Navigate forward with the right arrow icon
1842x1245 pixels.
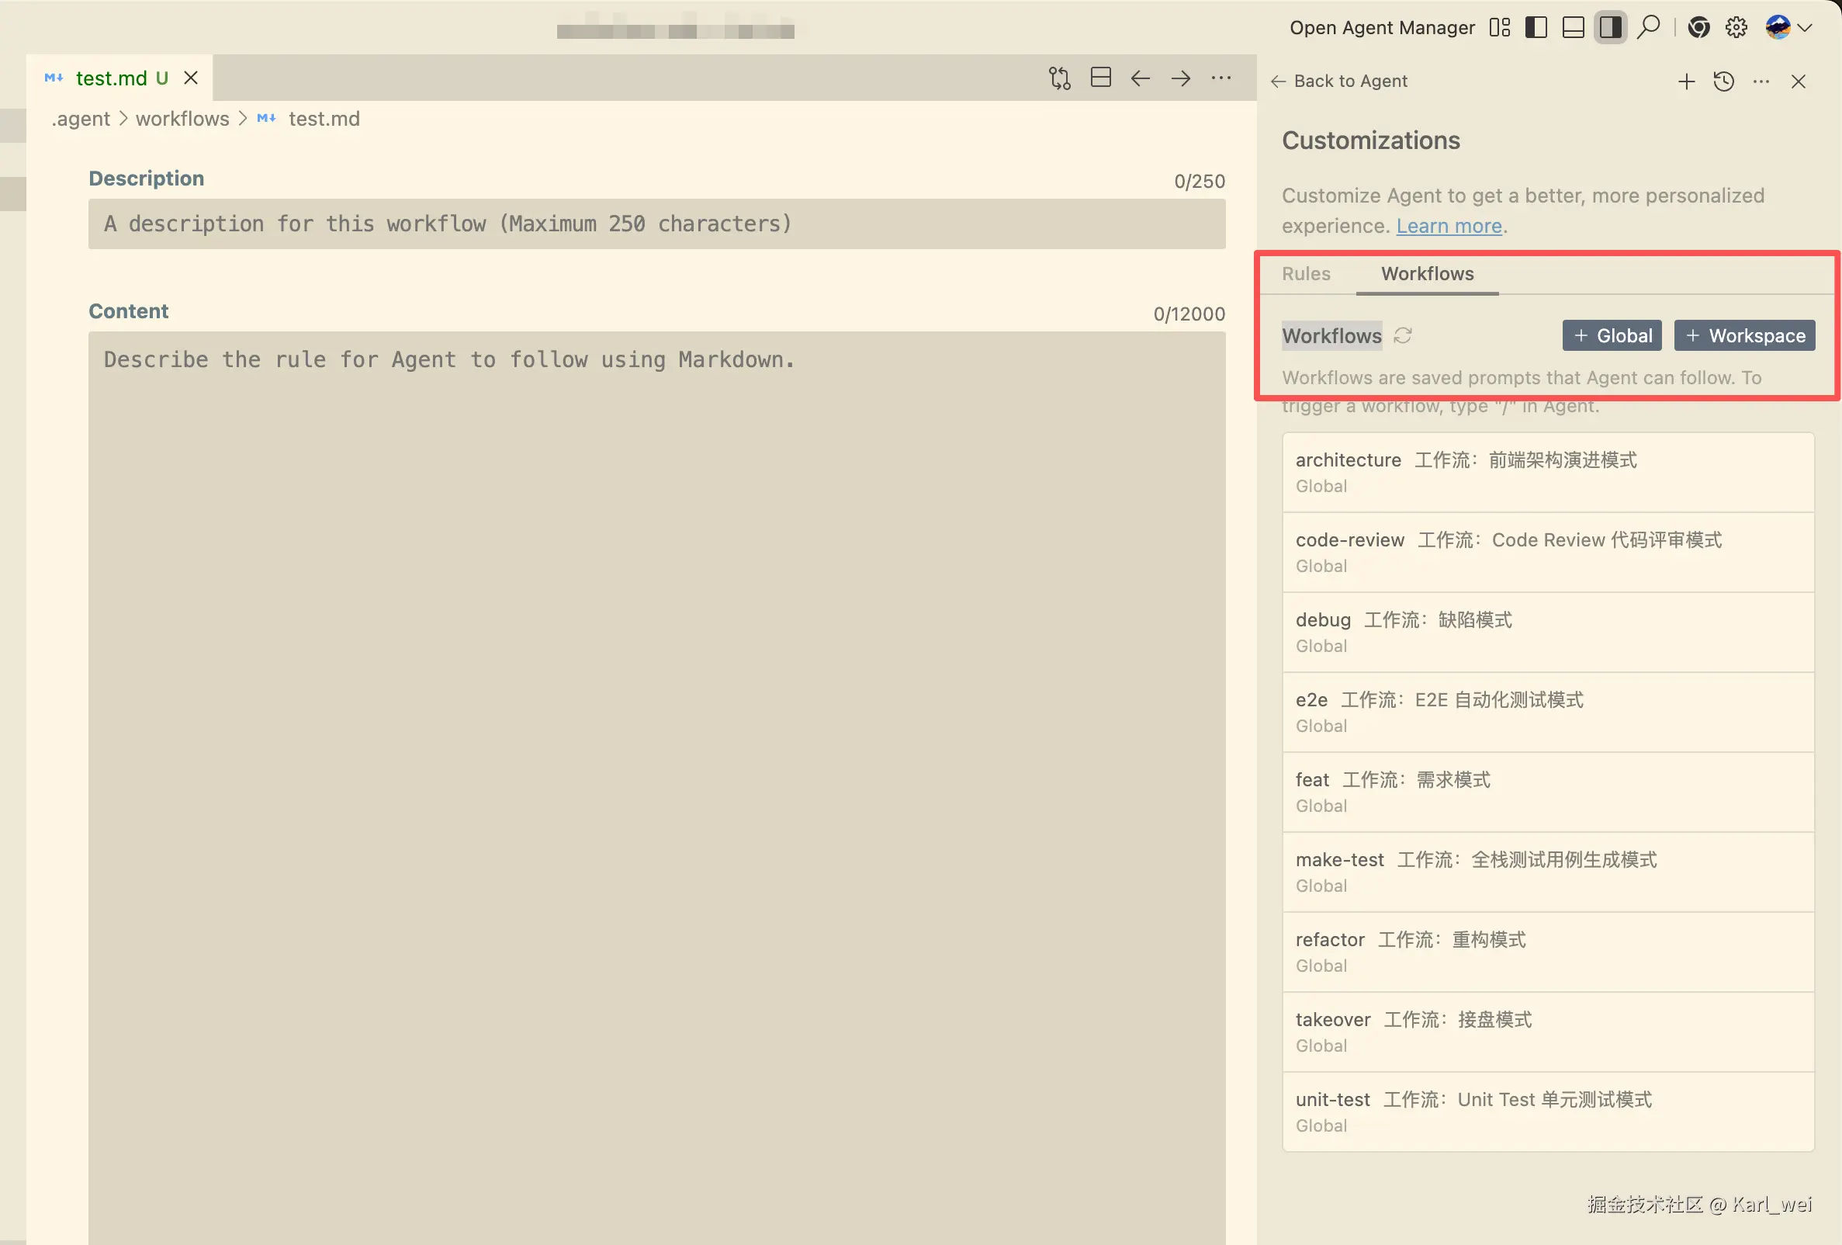pyautogui.click(x=1180, y=78)
